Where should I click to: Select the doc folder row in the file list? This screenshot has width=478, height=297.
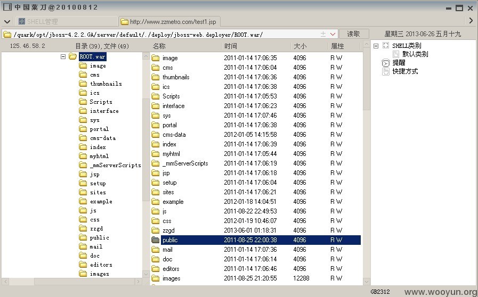(256, 259)
